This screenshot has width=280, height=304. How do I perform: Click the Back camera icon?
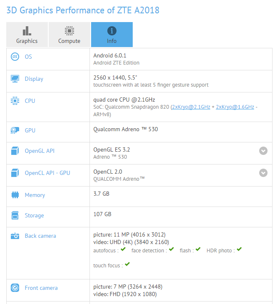[x=15, y=236]
